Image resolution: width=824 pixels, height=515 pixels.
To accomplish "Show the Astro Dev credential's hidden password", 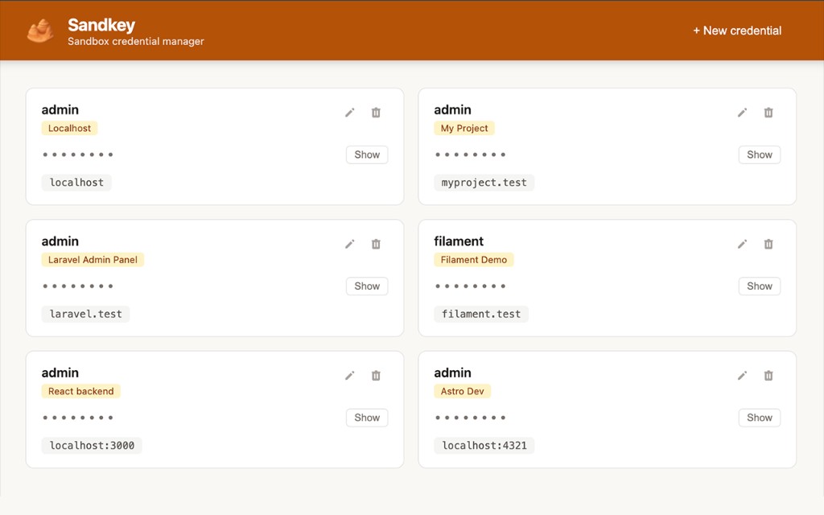I will point(759,418).
